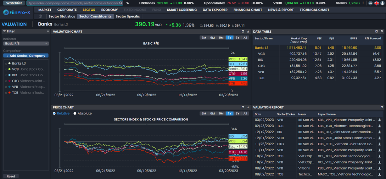This screenshot has height=179, width=386.
Task: Download the Valuation Chart image
Action: click(248, 32)
